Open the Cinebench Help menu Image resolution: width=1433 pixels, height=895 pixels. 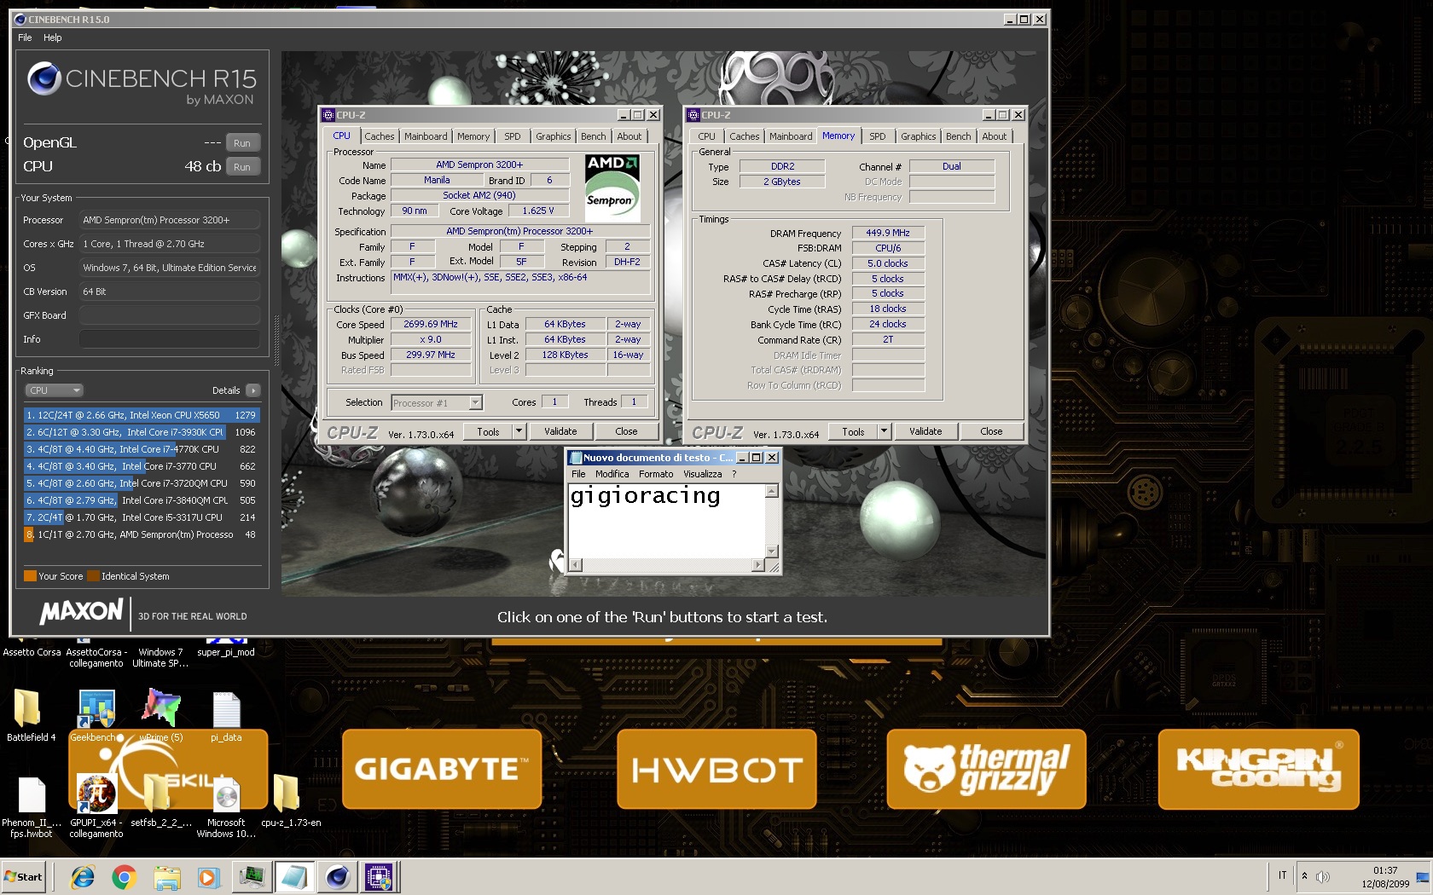[x=53, y=38]
